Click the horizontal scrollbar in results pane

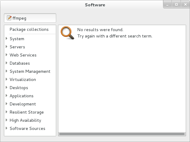(x=122, y=133)
